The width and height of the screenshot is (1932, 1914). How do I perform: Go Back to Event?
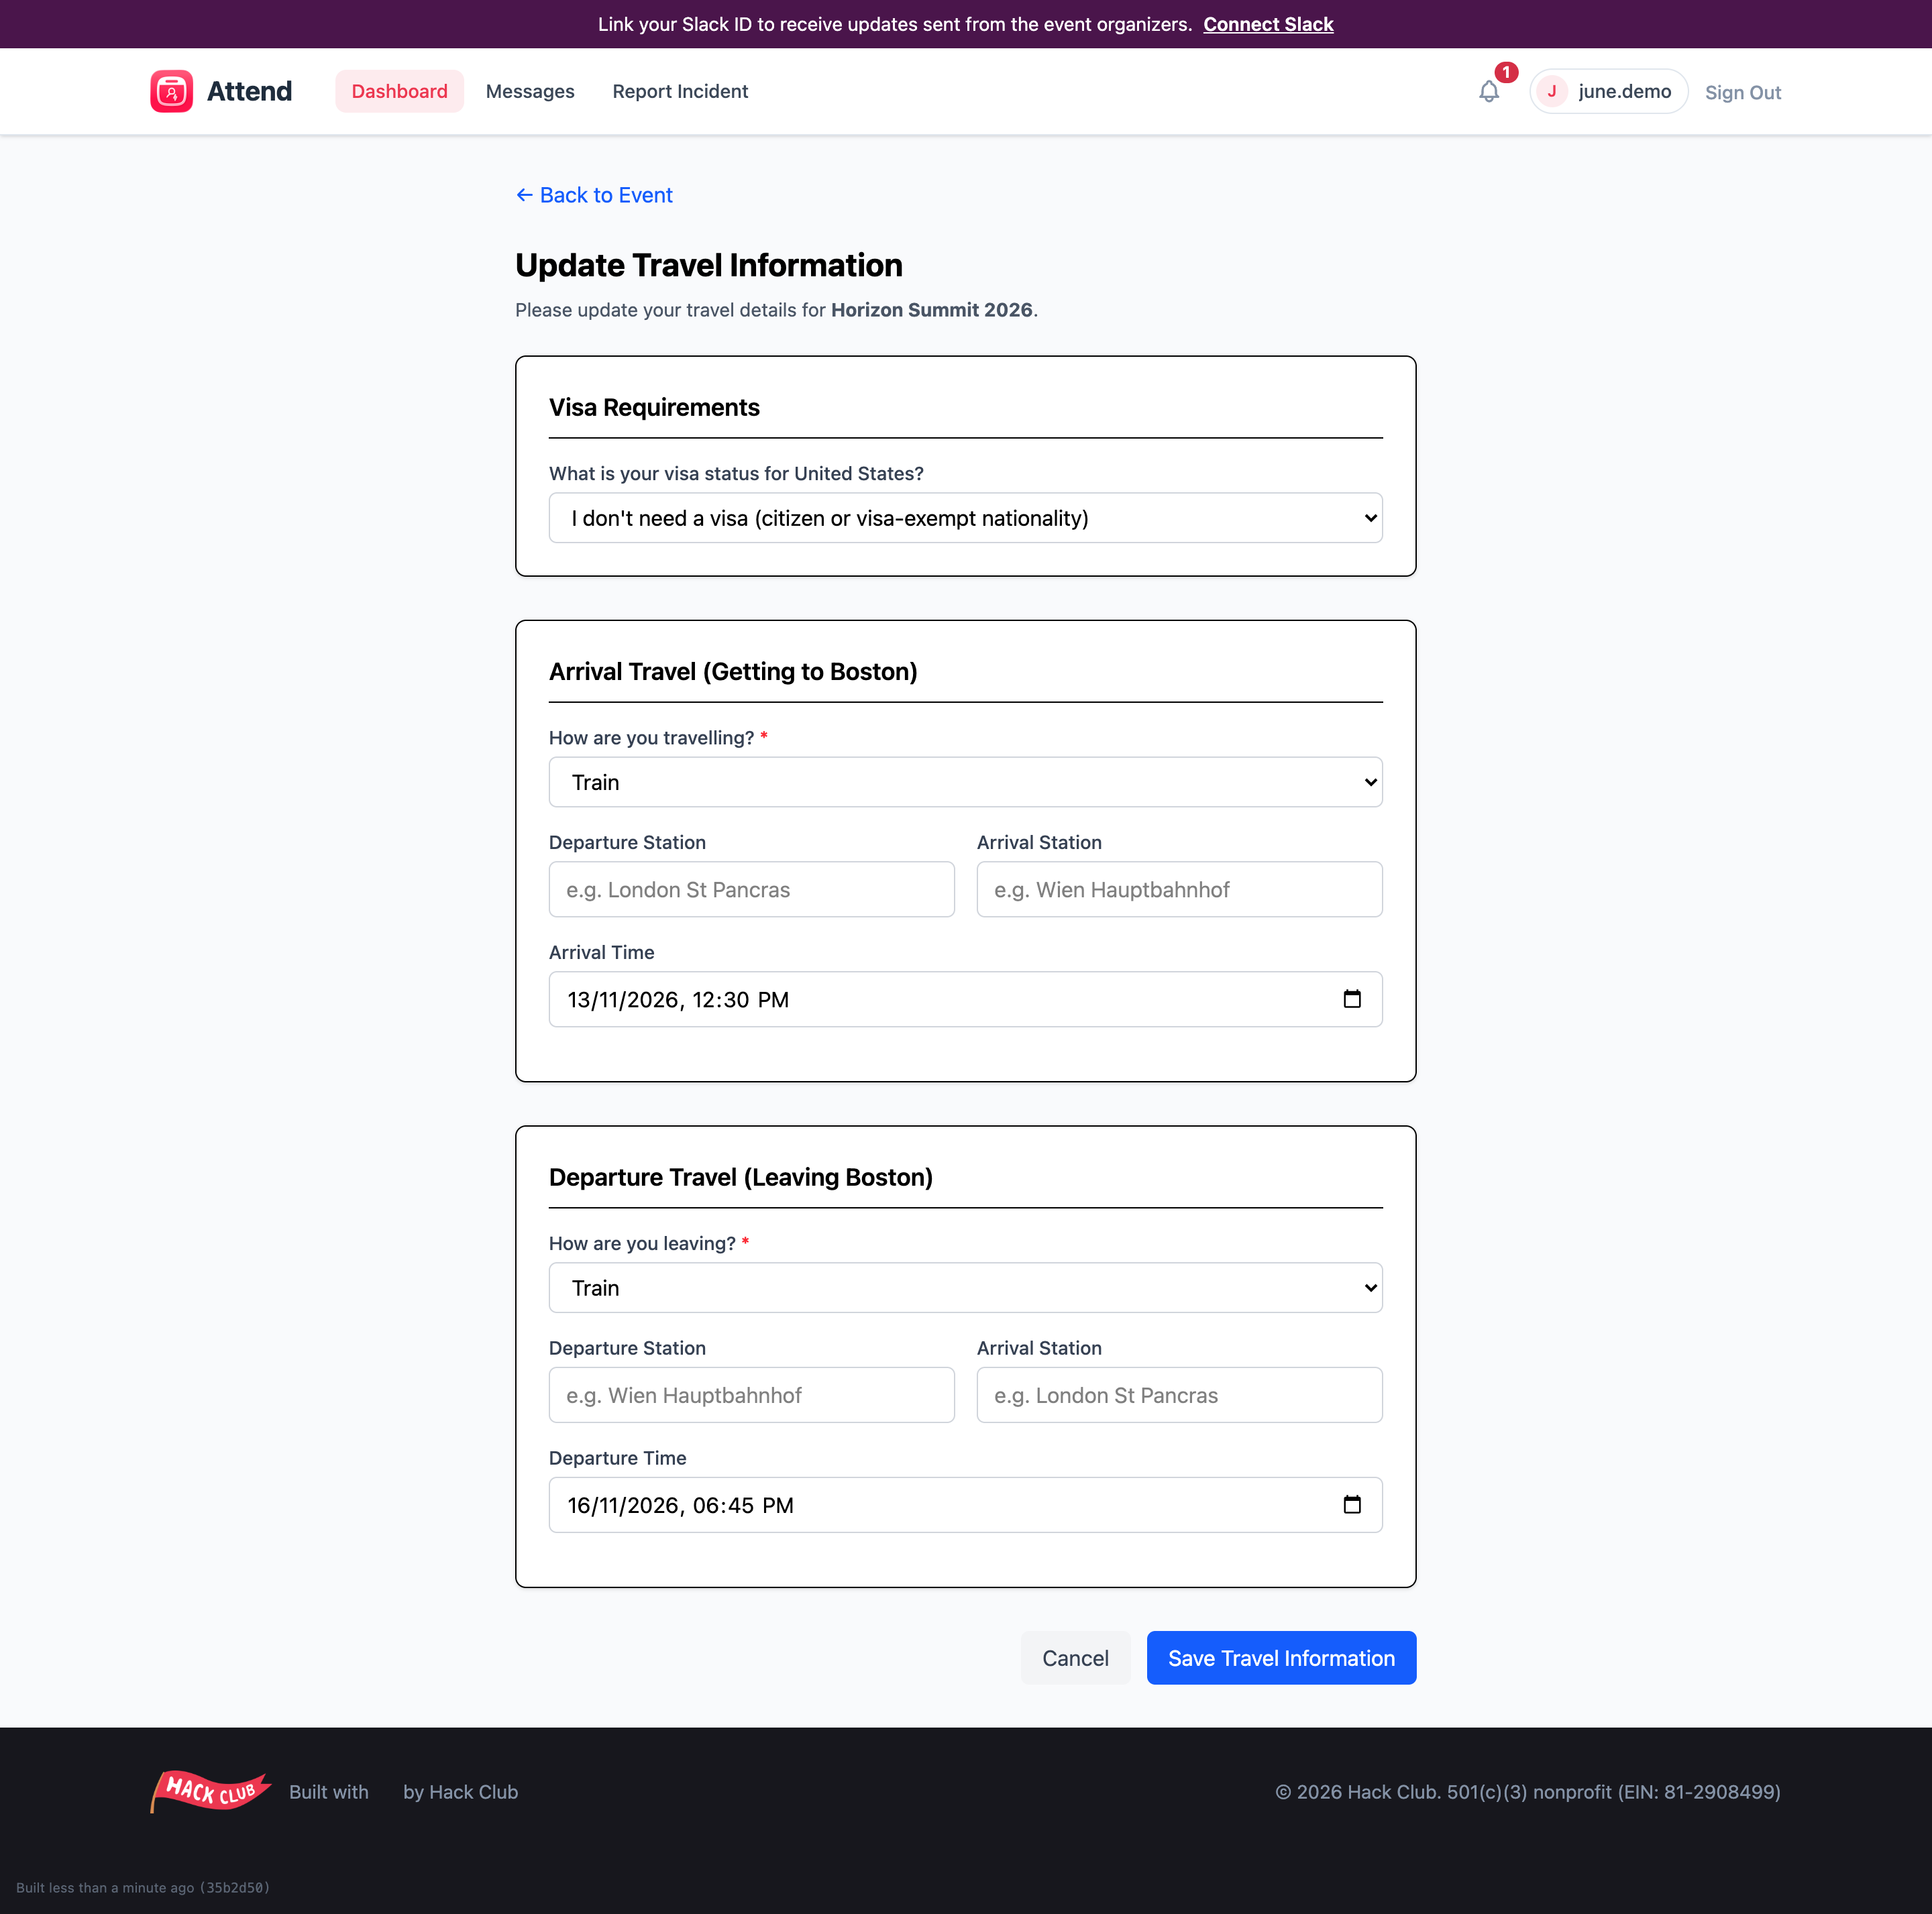click(594, 195)
